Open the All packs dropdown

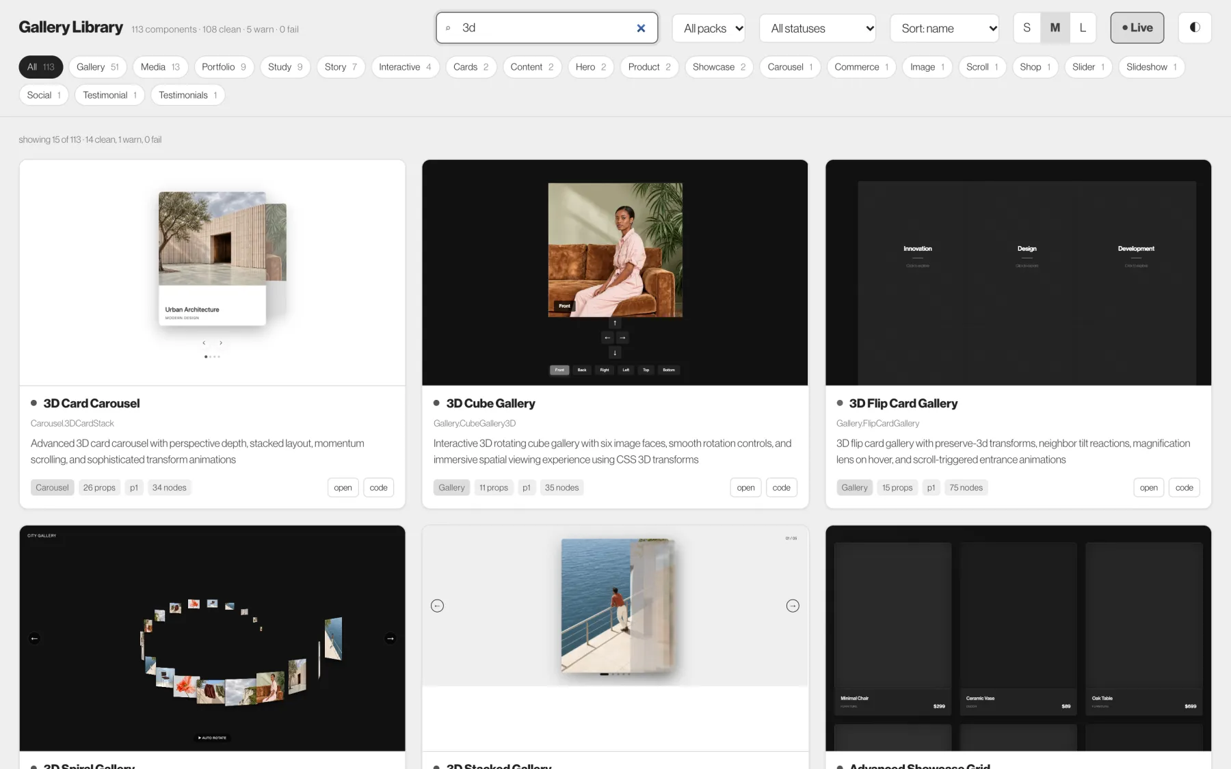tap(709, 28)
